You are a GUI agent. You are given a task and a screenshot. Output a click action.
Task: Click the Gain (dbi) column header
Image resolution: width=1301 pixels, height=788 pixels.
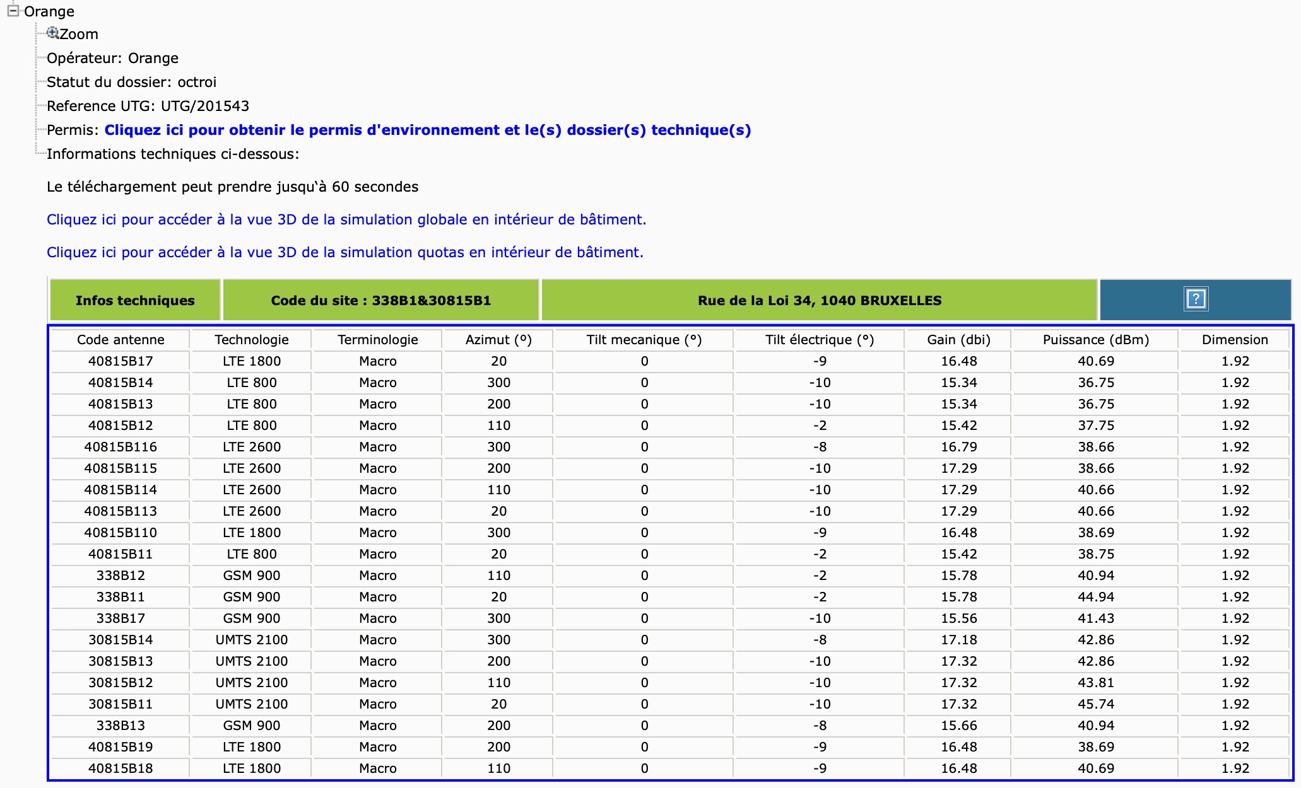(x=959, y=340)
